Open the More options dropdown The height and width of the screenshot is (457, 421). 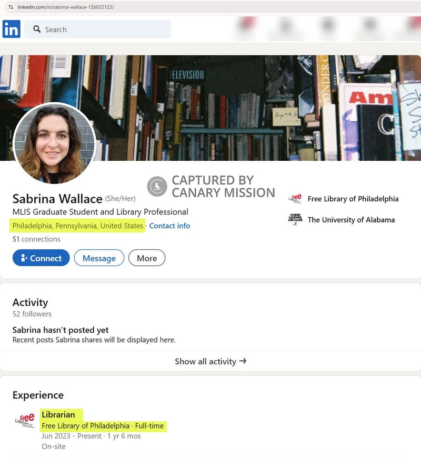(x=147, y=258)
